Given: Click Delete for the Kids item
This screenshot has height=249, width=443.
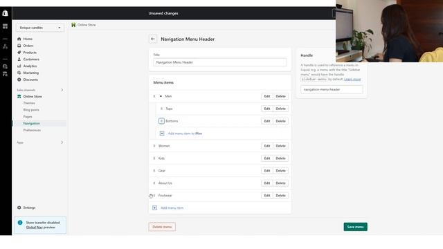Looking at the screenshot, I should (280, 158).
